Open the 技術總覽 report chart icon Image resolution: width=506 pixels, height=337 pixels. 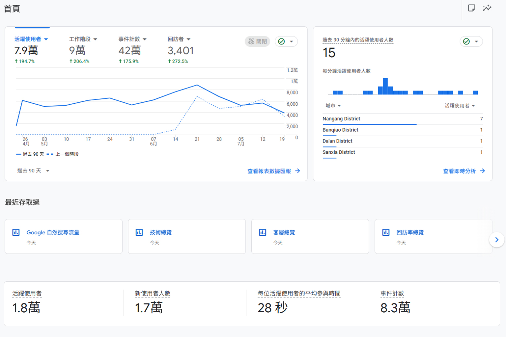tap(139, 232)
